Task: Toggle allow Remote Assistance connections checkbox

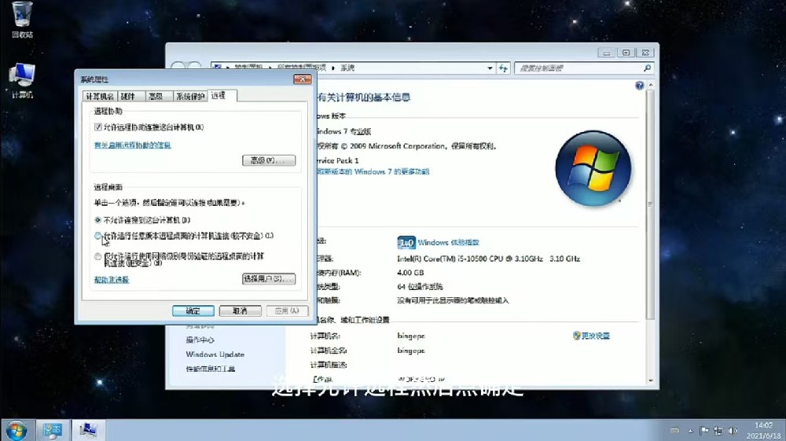Action: 98,127
